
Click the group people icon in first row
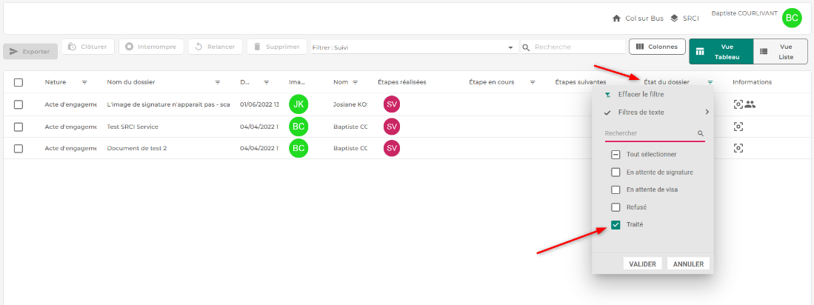click(x=750, y=104)
